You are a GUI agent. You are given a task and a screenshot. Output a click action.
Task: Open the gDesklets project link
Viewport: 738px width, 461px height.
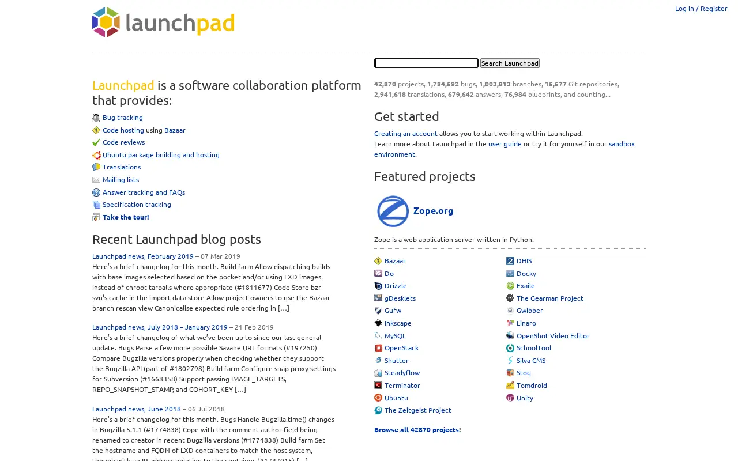click(x=400, y=298)
